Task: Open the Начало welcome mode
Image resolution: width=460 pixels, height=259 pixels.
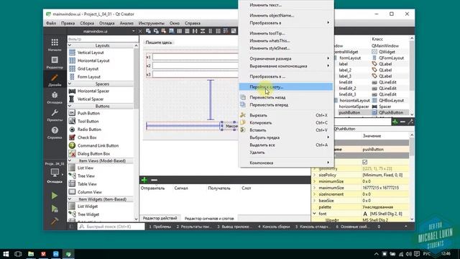Action: tap(55, 45)
